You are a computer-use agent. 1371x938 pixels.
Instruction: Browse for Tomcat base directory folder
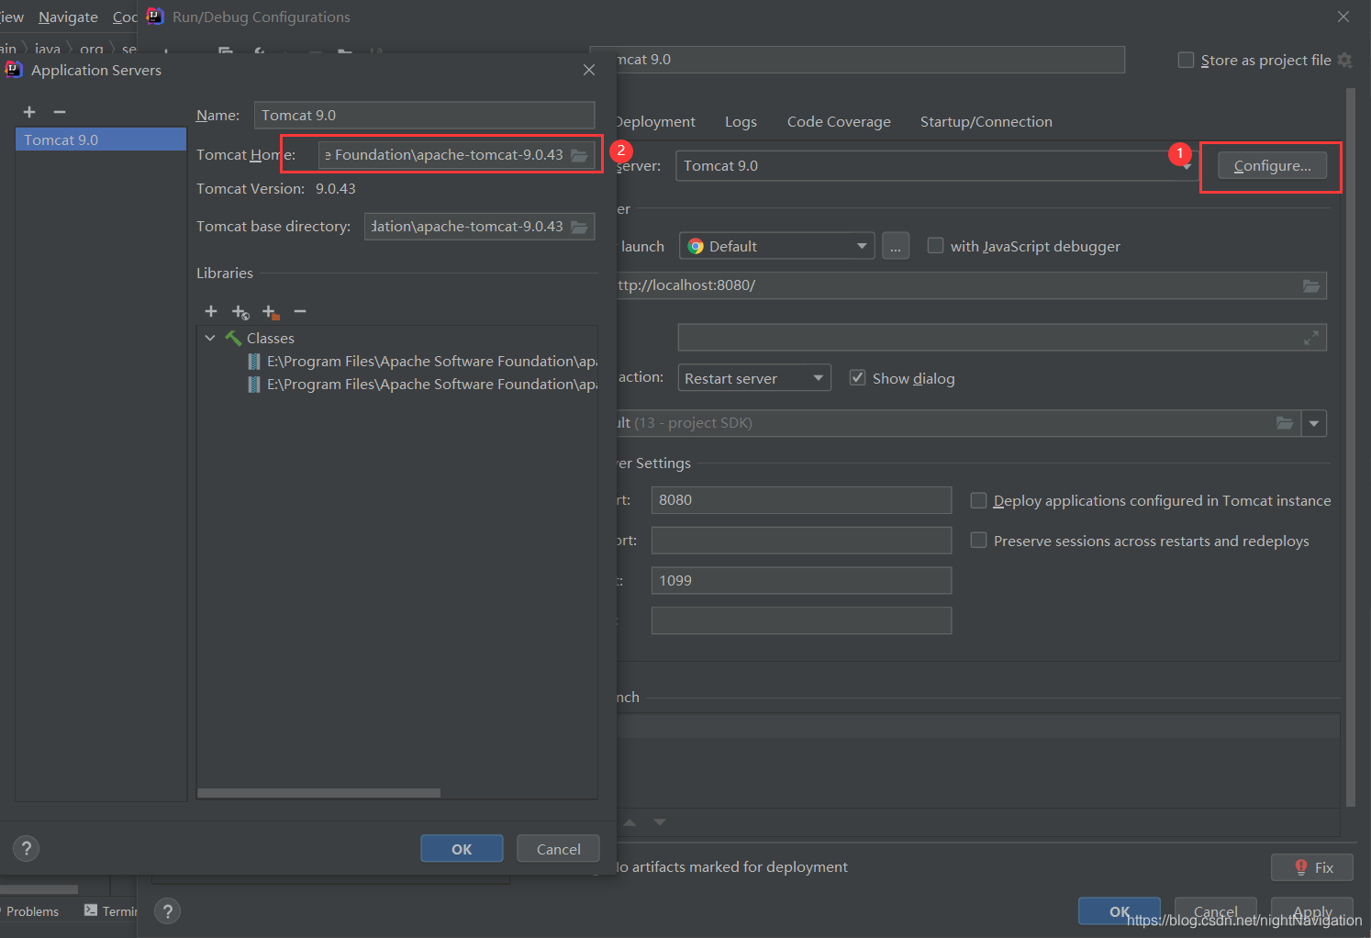(579, 227)
